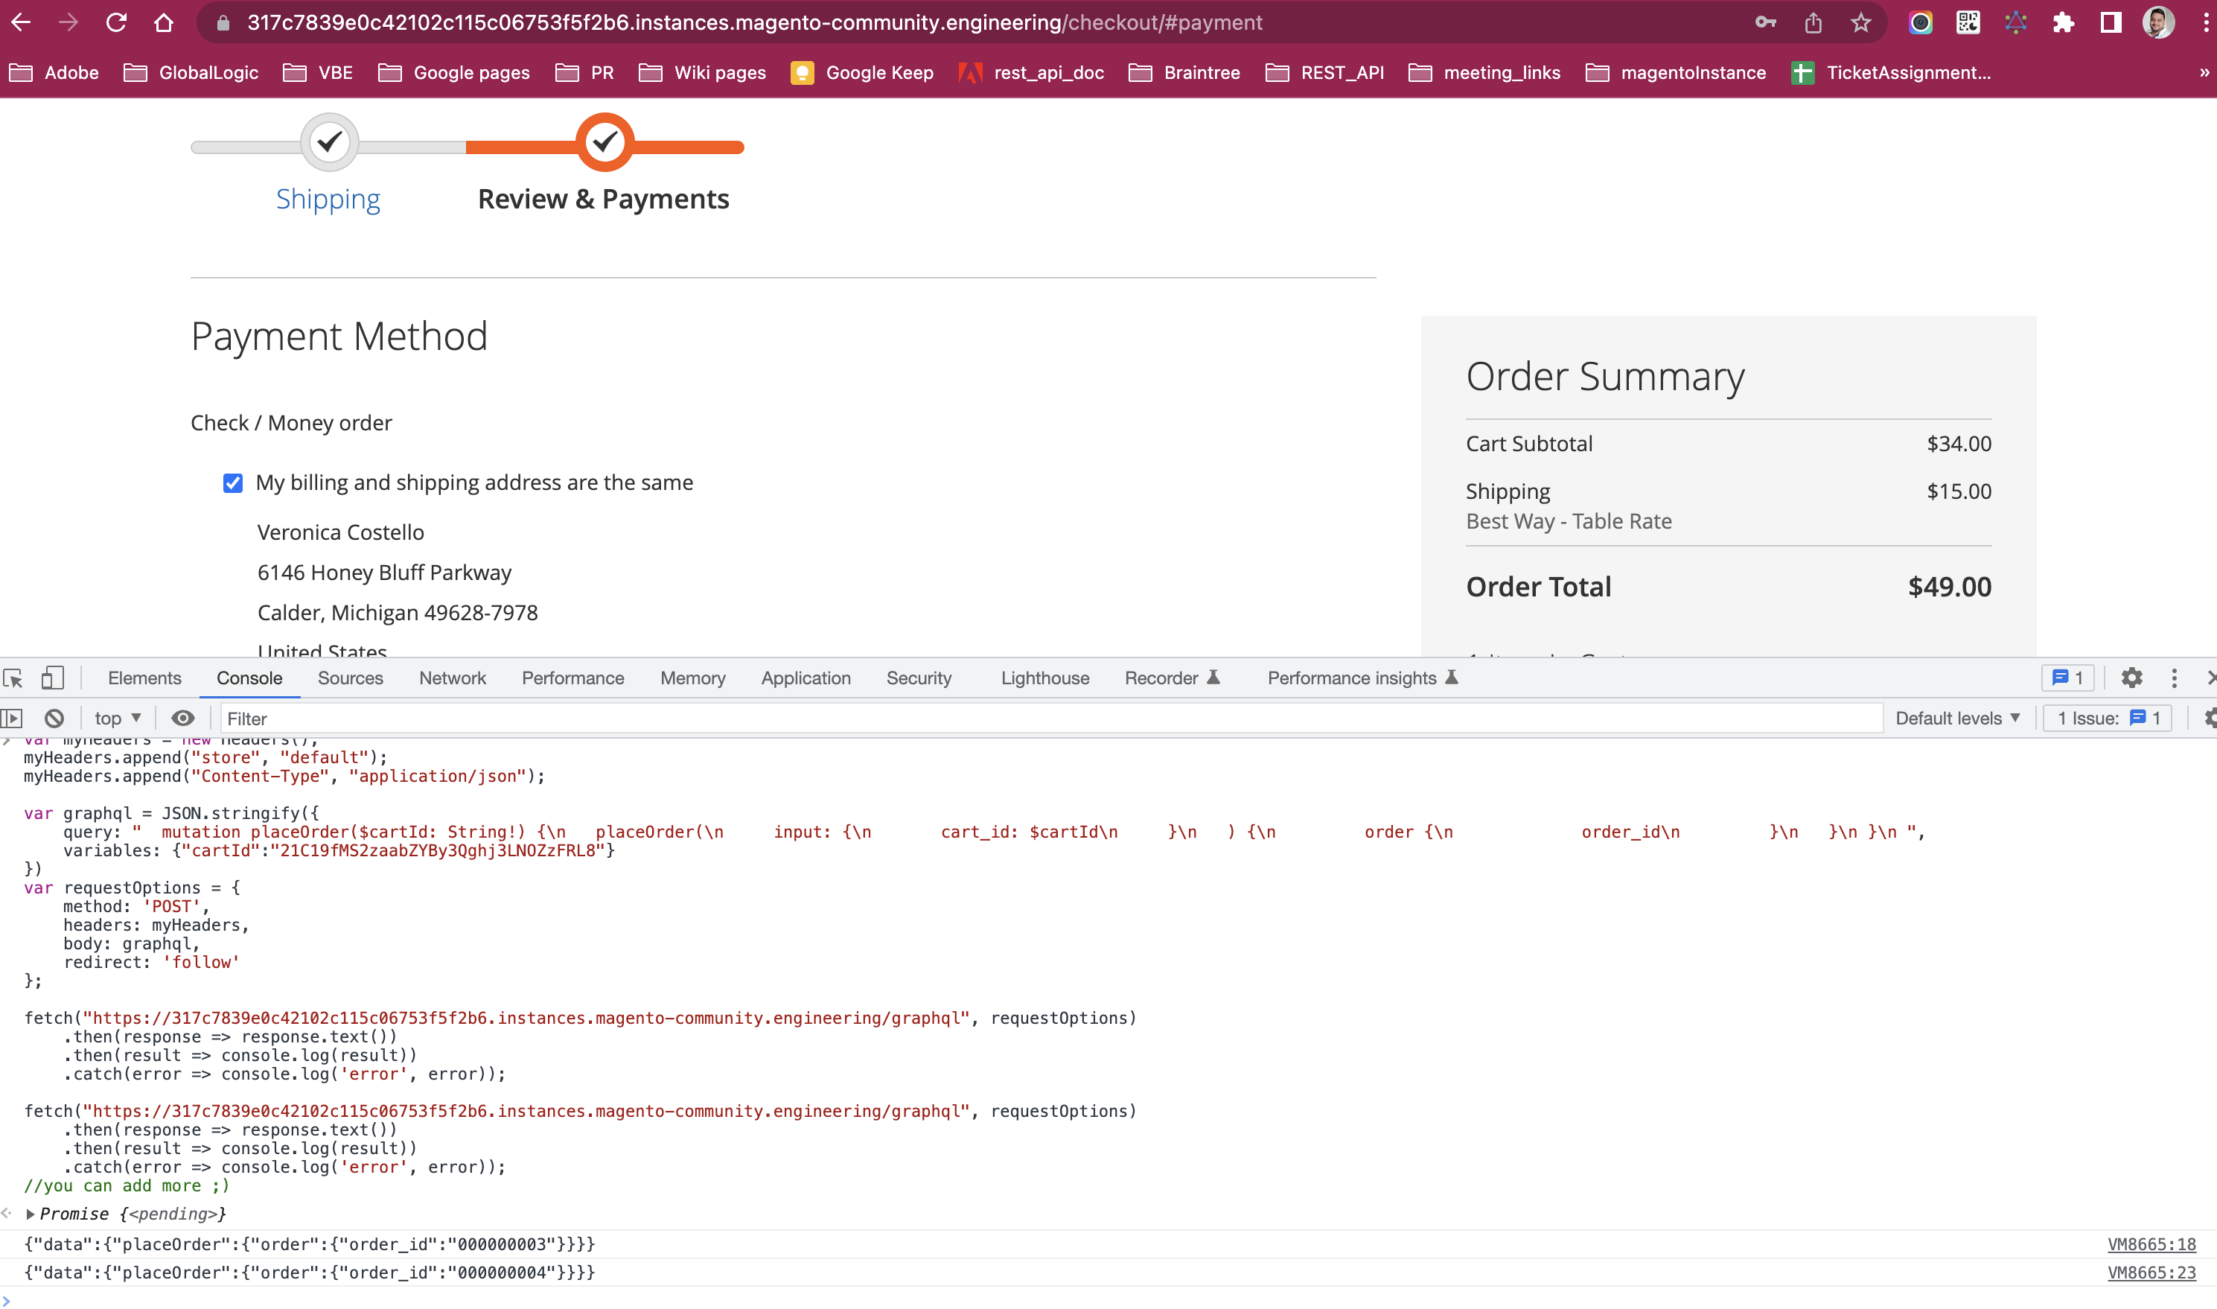Open the Chrome extensions puzzle menu
This screenshot has width=2217, height=1309.
(2064, 23)
